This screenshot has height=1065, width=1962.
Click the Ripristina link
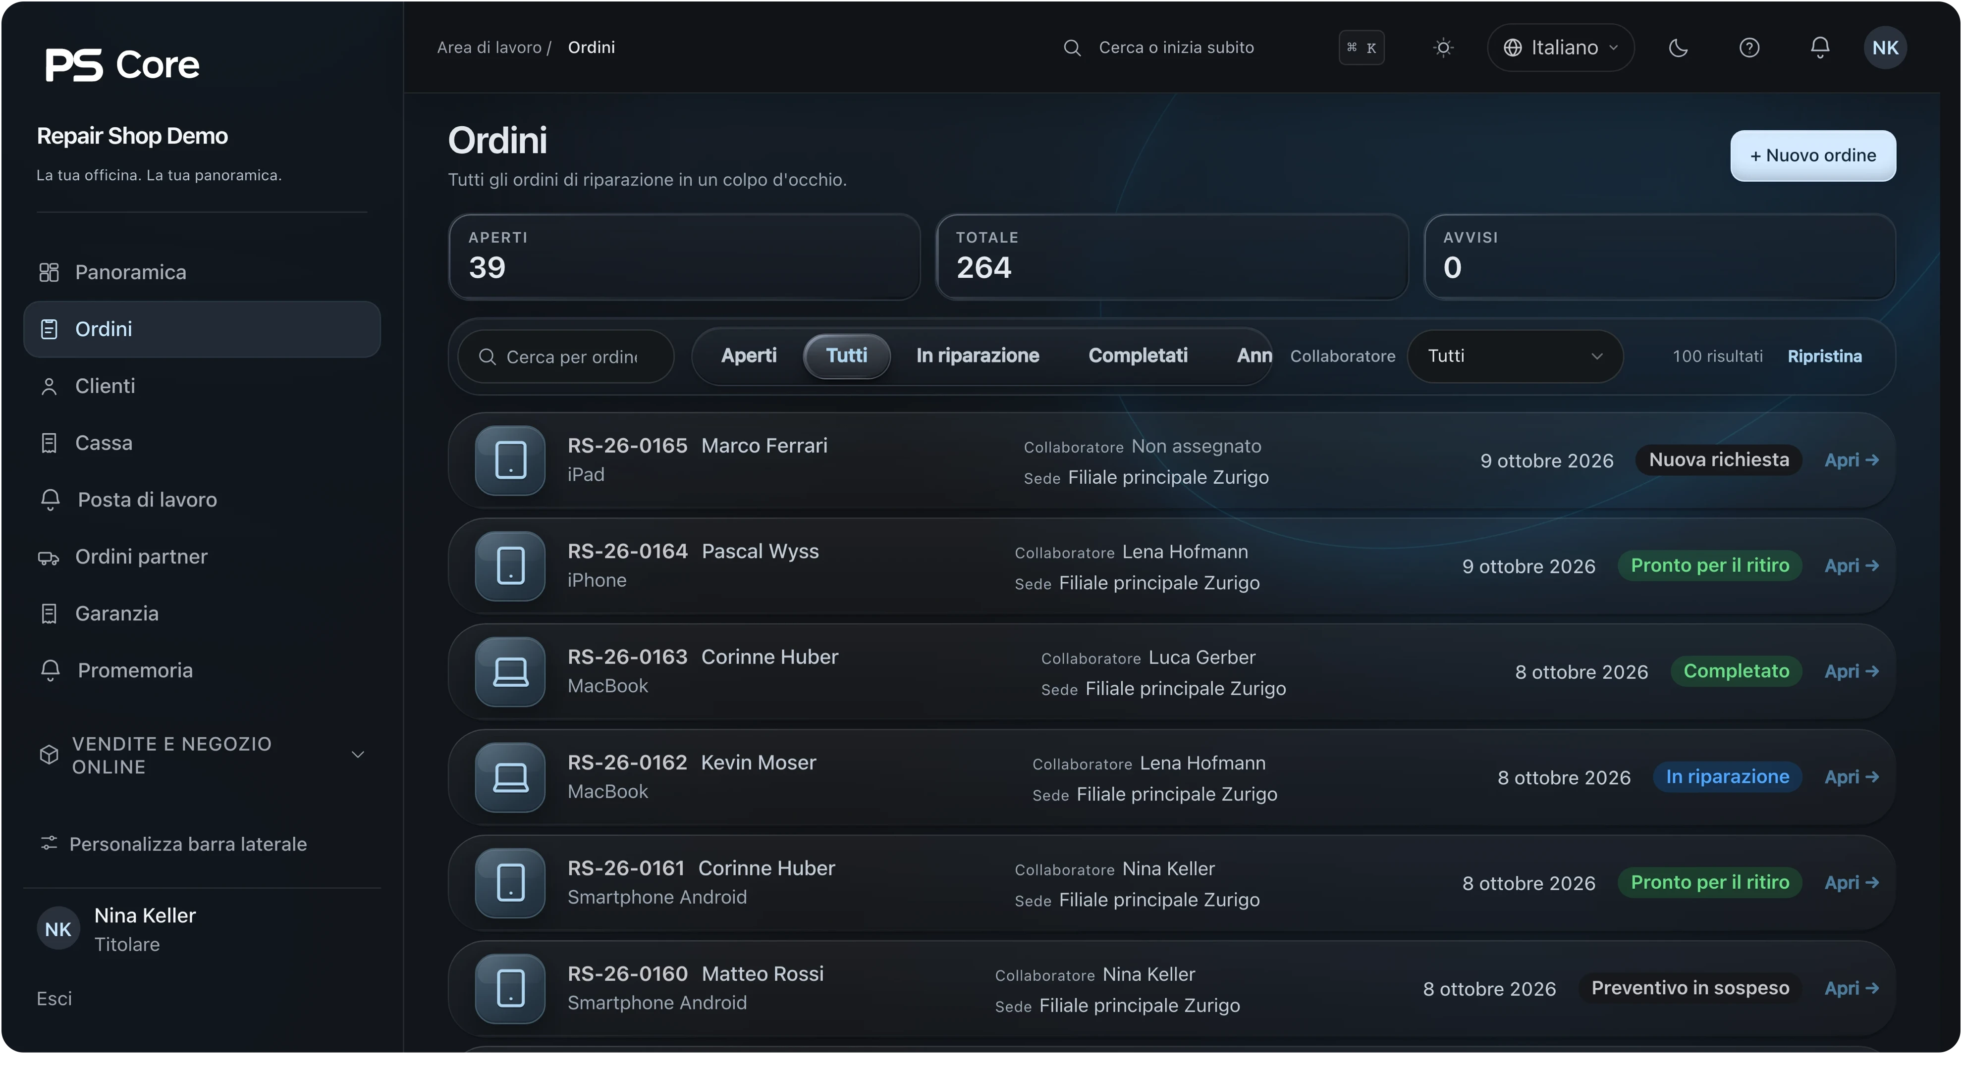click(x=1824, y=356)
